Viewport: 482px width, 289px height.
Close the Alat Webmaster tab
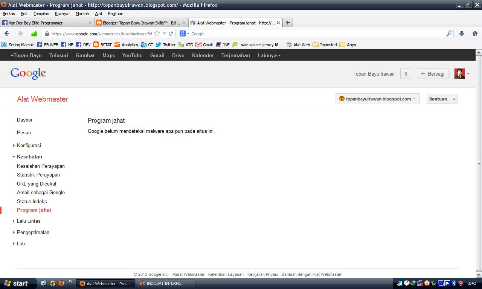278,23
